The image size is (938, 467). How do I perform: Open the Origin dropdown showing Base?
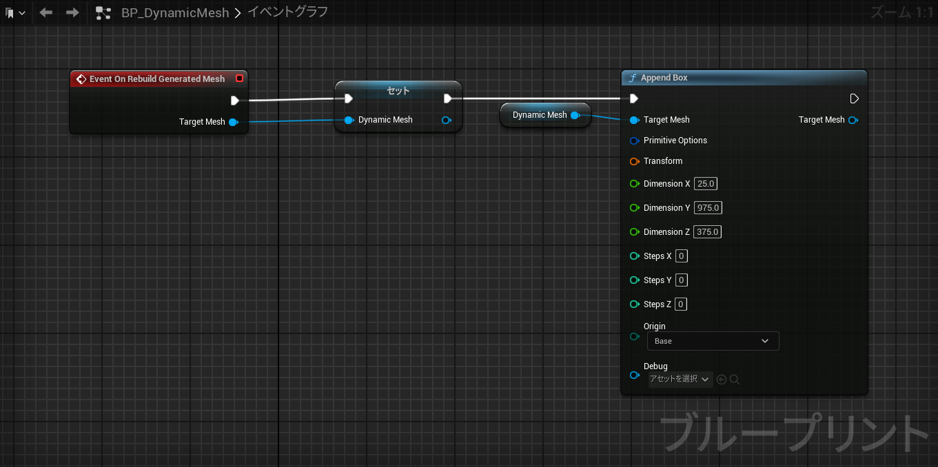[713, 340]
